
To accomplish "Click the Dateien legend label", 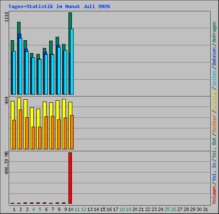I will pos(214,56).
